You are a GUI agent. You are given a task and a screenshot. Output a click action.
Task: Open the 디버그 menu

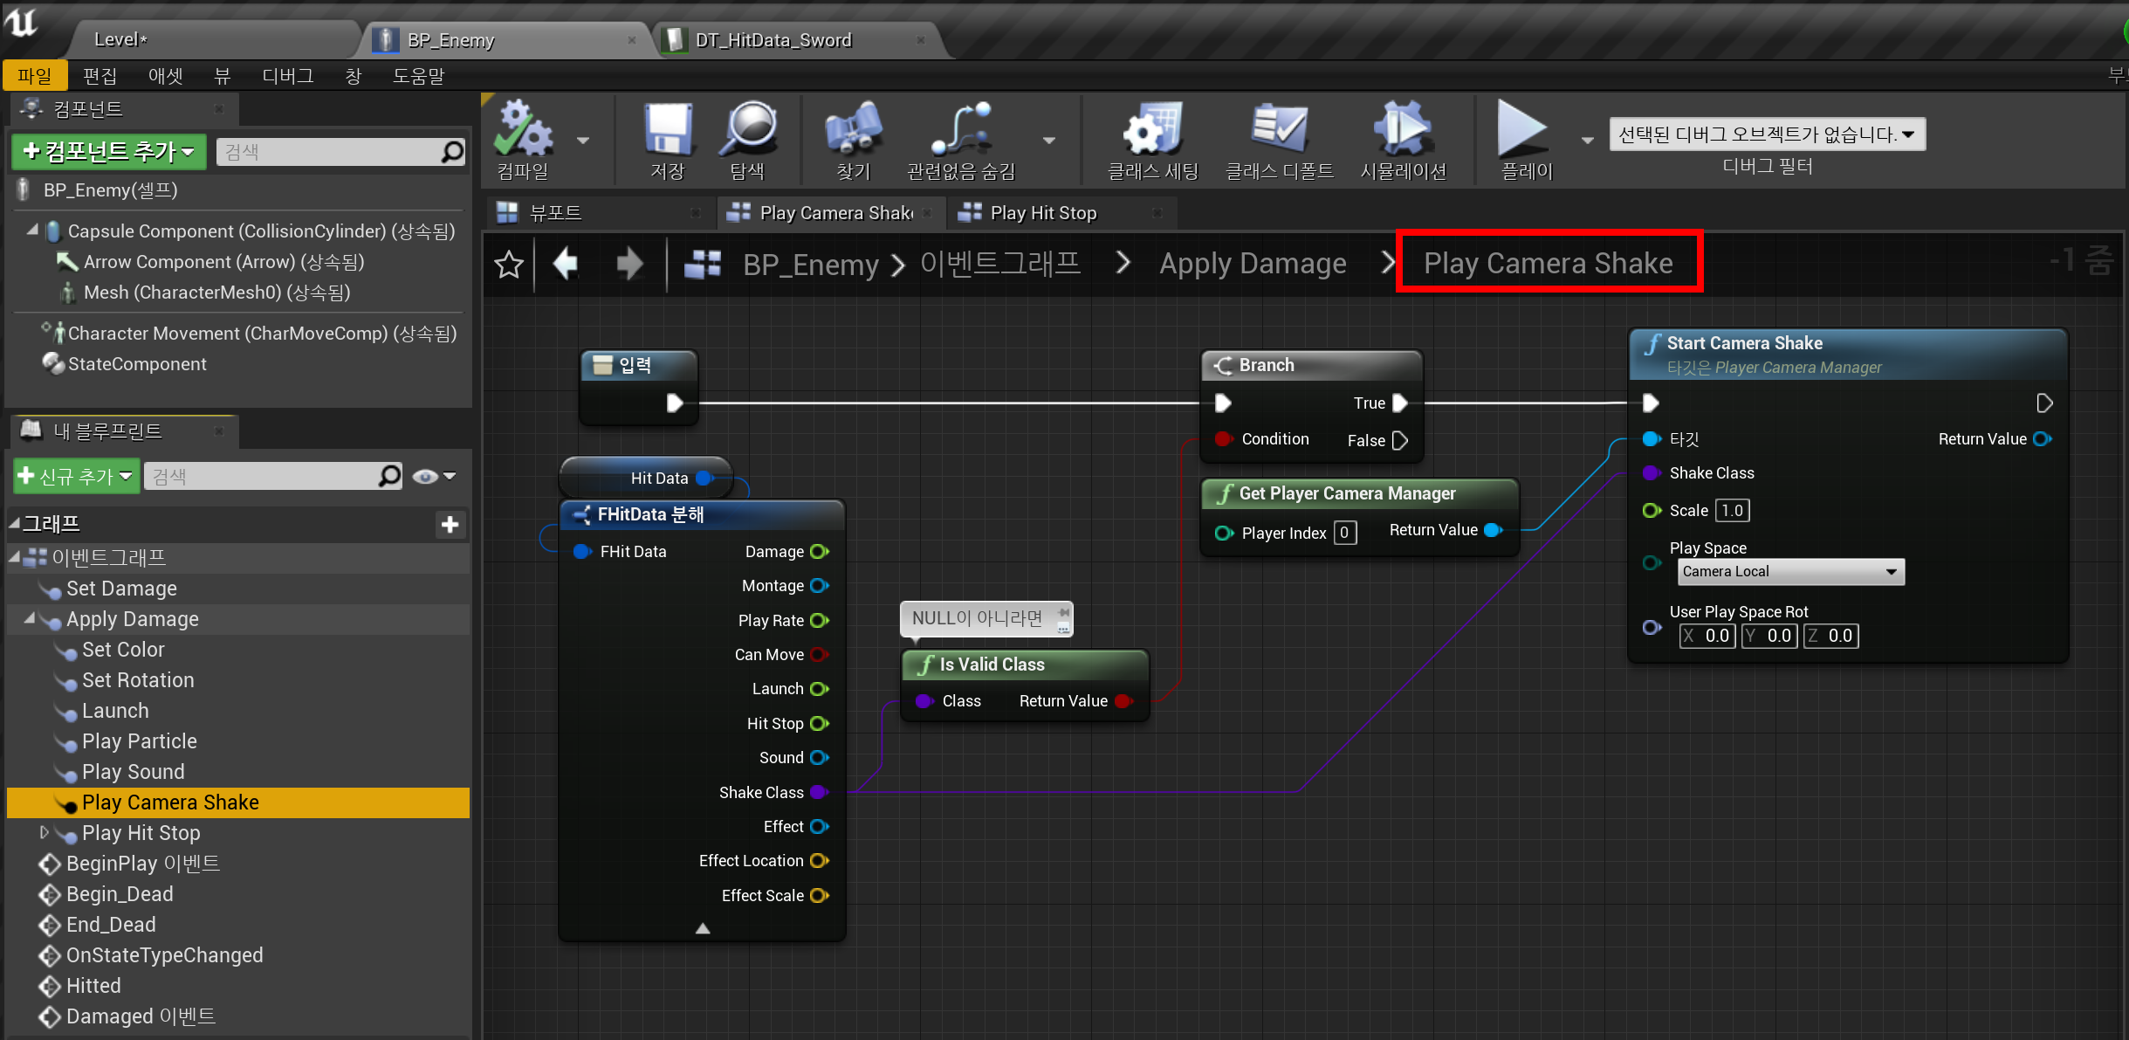click(287, 76)
